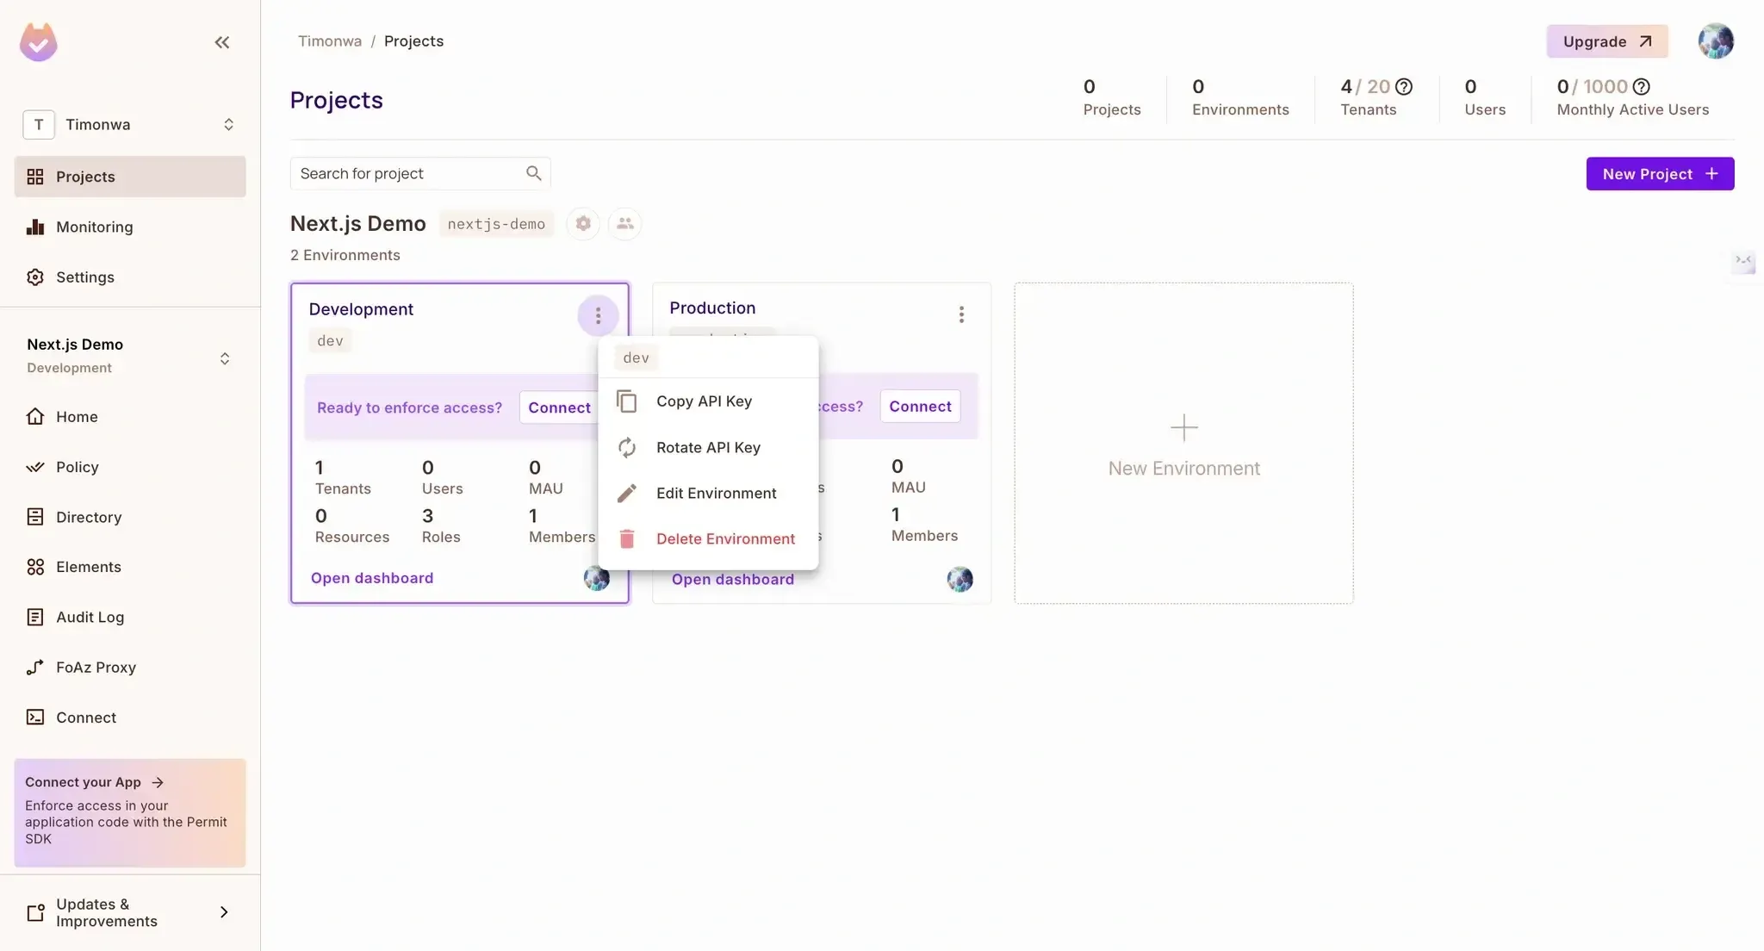Select Delete Environment from menu
The height and width of the screenshot is (951, 1764).
[724, 539]
